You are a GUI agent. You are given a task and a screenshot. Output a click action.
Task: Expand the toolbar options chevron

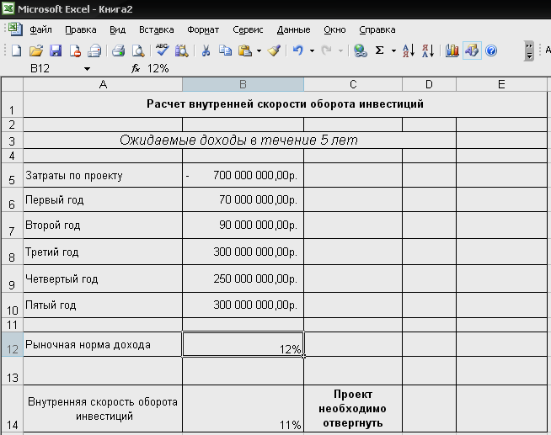pyautogui.click(x=529, y=51)
